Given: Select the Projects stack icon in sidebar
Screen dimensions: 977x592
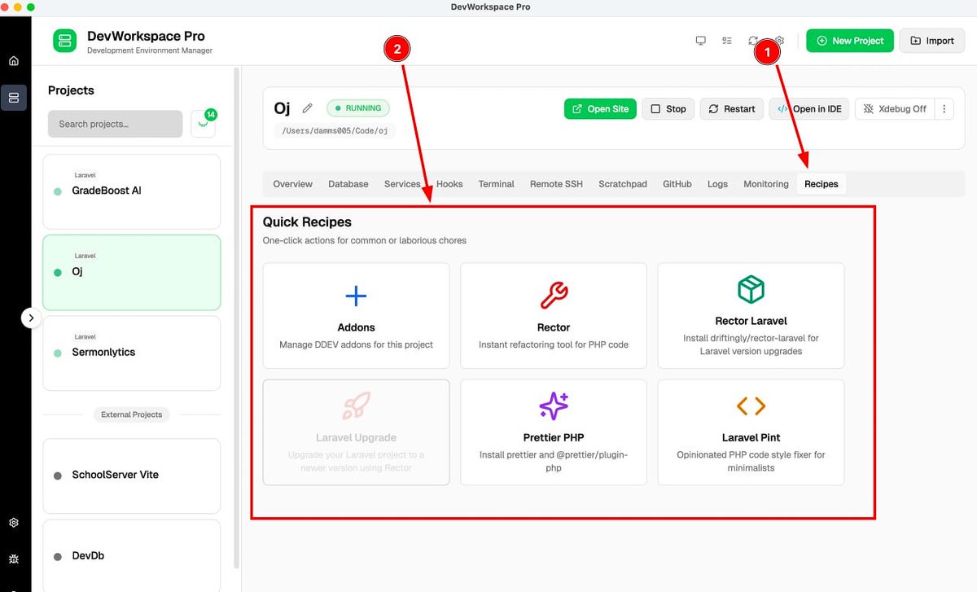Looking at the screenshot, I should click(x=13, y=98).
